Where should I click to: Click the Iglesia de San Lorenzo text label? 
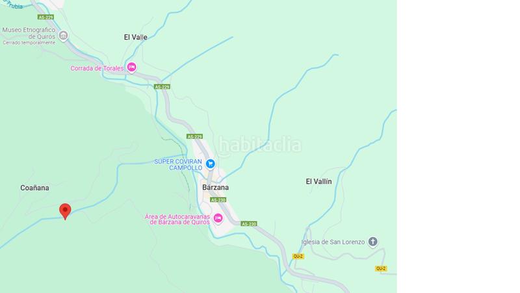(x=333, y=242)
